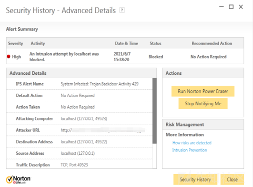This screenshot has width=253, height=187.
Task: Click the Attacking Computer row
Action: (79, 119)
